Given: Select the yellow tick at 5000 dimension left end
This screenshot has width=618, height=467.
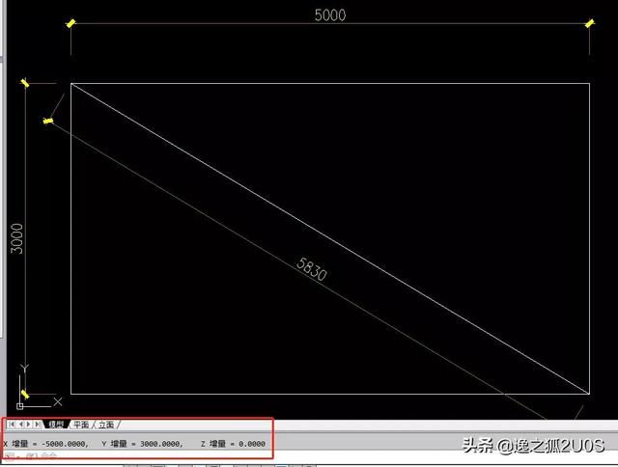Looking at the screenshot, I should (70, 23).
